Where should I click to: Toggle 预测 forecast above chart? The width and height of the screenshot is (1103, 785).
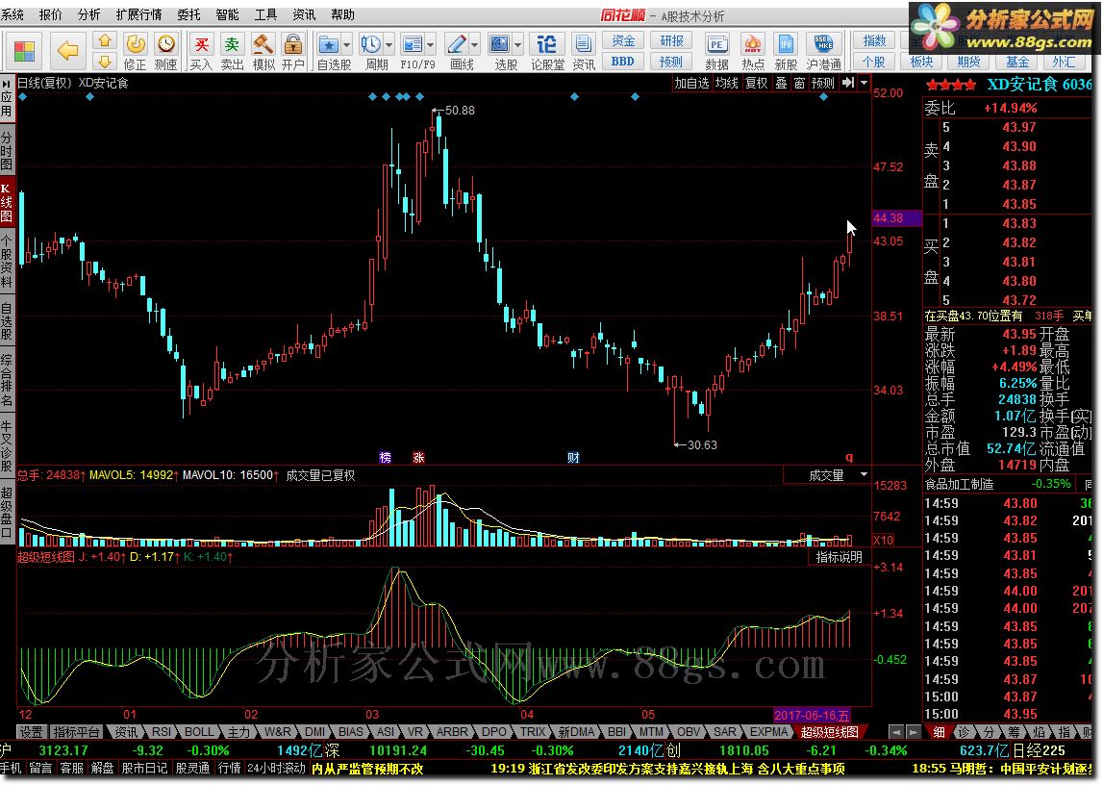pyautogui.click(x=822, y=83)
